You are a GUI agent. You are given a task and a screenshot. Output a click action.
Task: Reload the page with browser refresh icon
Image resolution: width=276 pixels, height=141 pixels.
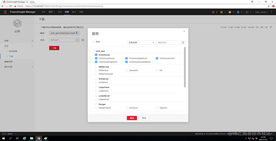click(x=11, y=6)
